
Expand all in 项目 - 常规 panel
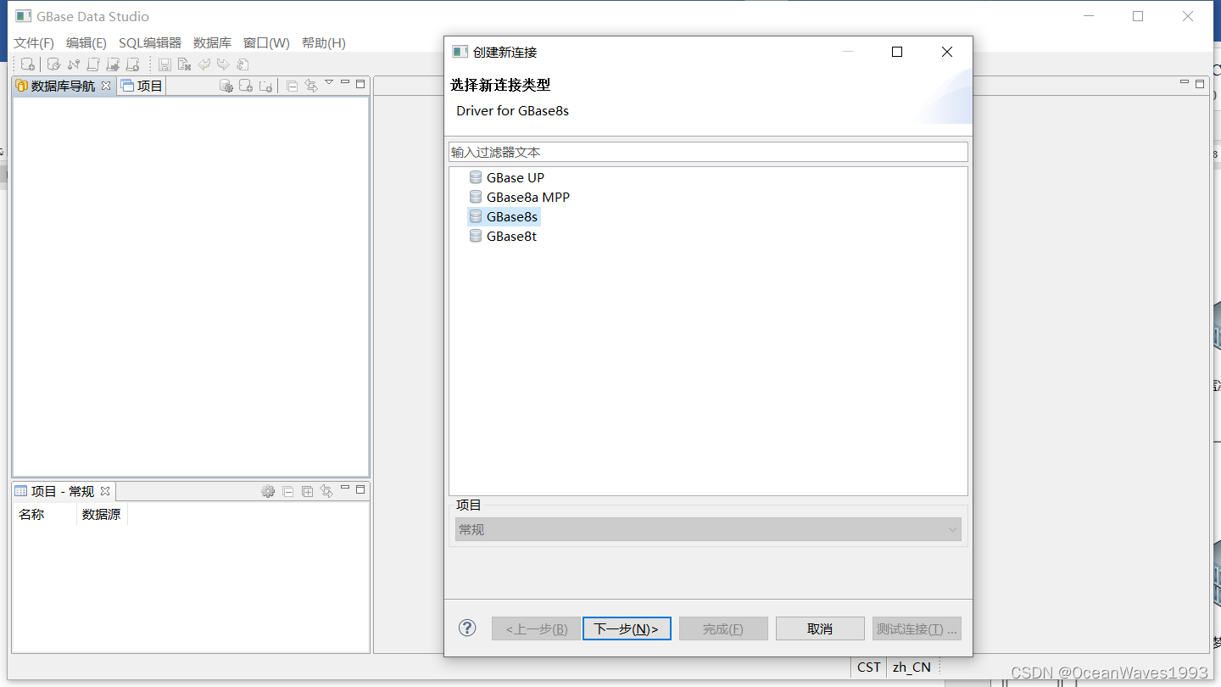[308, 491]
